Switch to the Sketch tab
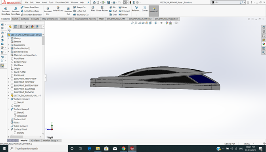Image resolution: width=266 pixels, height=152 pixels. (x=15, y=19)
